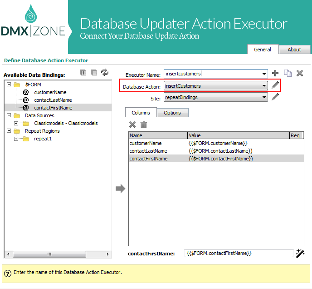Screen dimensions: 312x289
Task: Select contactFirstName in the bindings tree
Action: point(53,108)
